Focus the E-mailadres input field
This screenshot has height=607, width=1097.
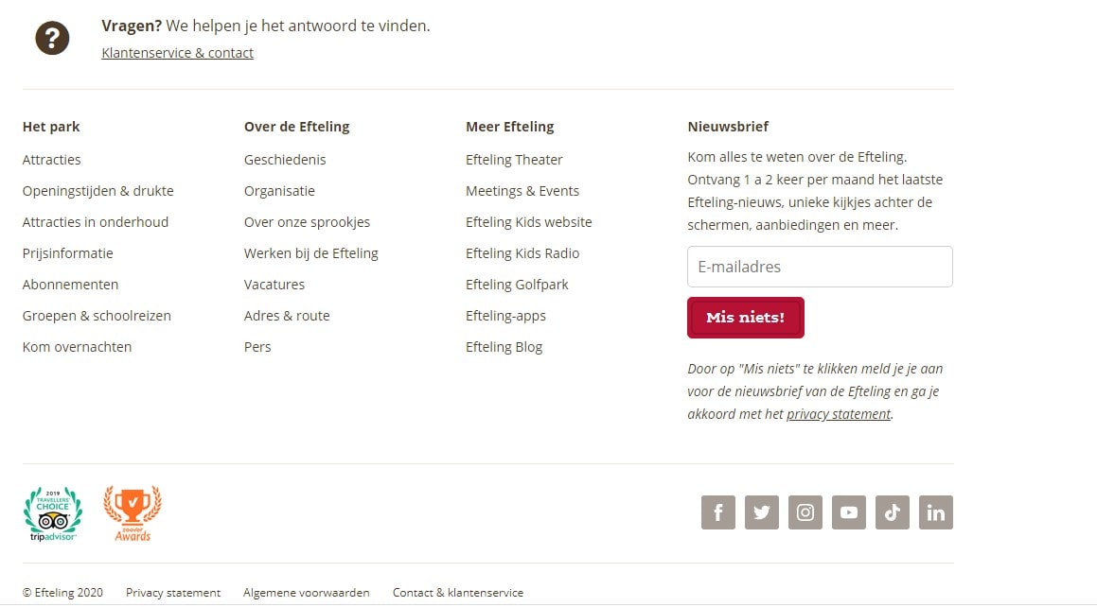tap(820, 266)
